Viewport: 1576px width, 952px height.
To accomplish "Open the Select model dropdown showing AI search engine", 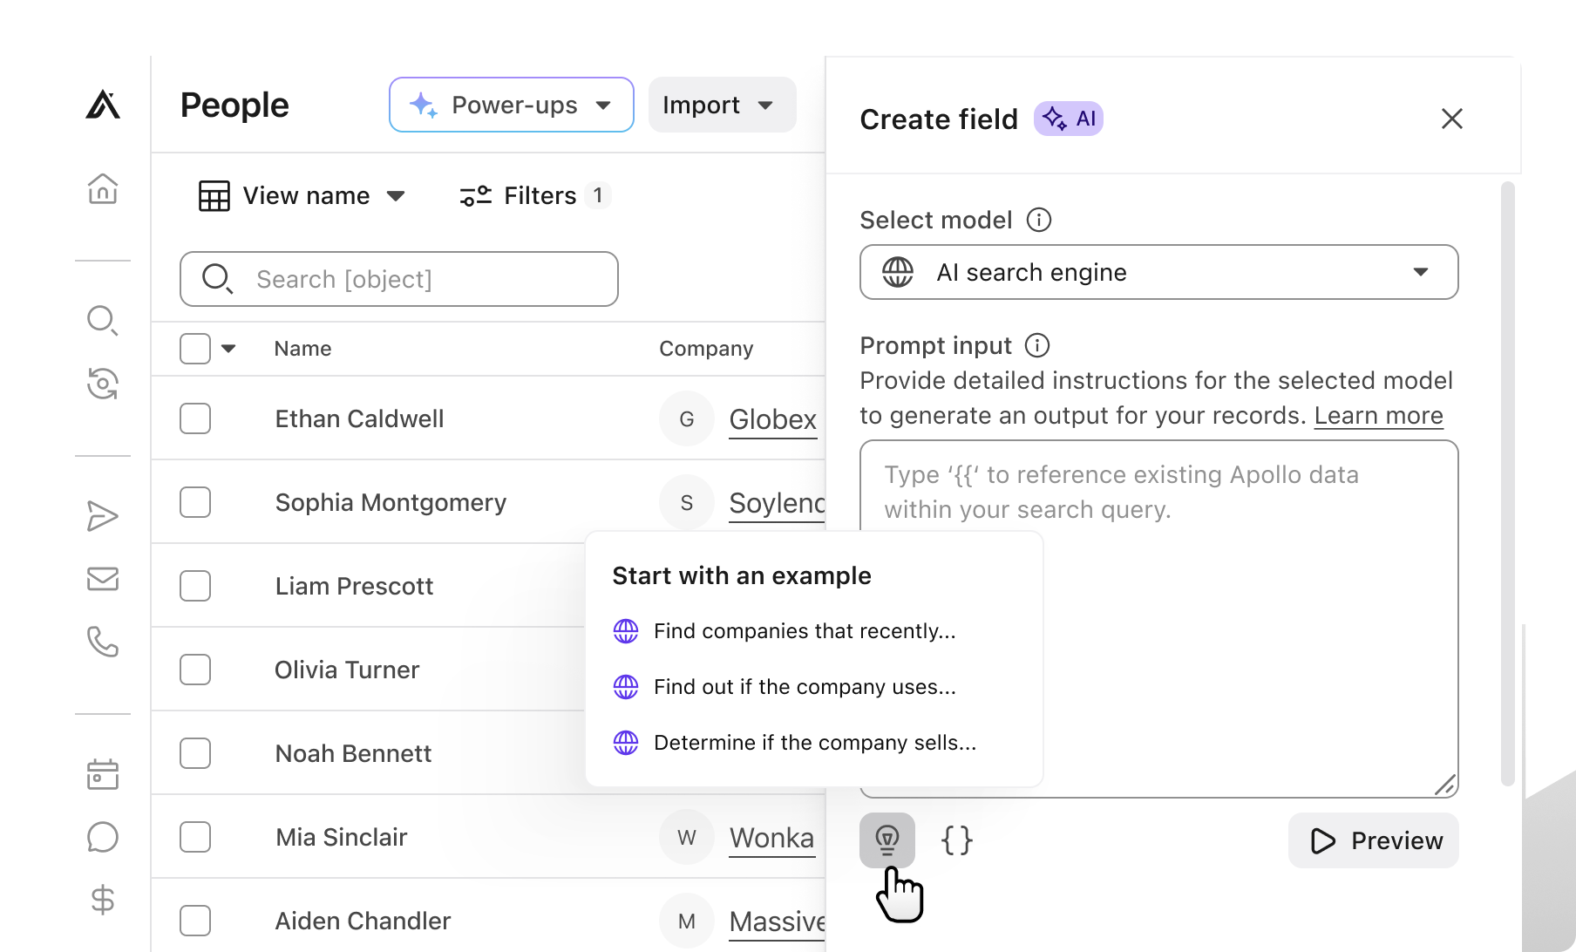I will tap(1158, 272).
